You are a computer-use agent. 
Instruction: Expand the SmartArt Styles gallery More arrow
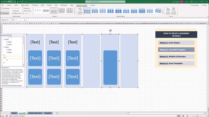point(163,13)
